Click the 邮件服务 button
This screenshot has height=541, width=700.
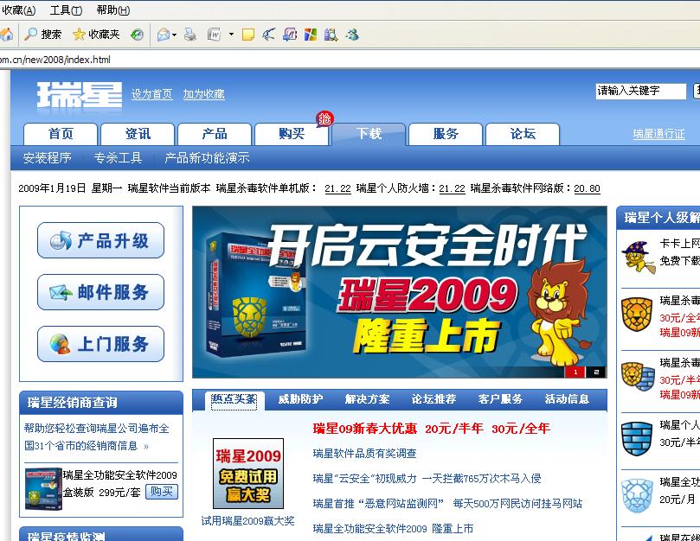(x=101, y=292)
